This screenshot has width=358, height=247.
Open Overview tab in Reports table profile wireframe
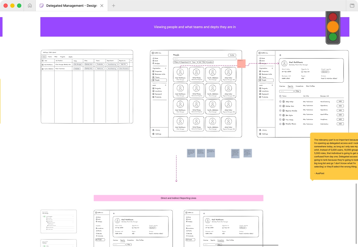tap(282, 86)
